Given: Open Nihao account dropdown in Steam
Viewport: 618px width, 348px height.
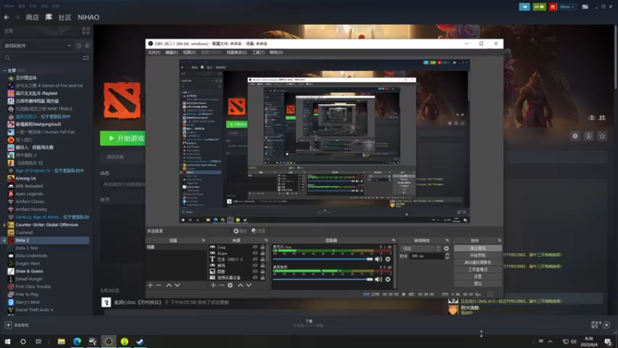Looking at the screenshot, I should [x=567, y=7].
